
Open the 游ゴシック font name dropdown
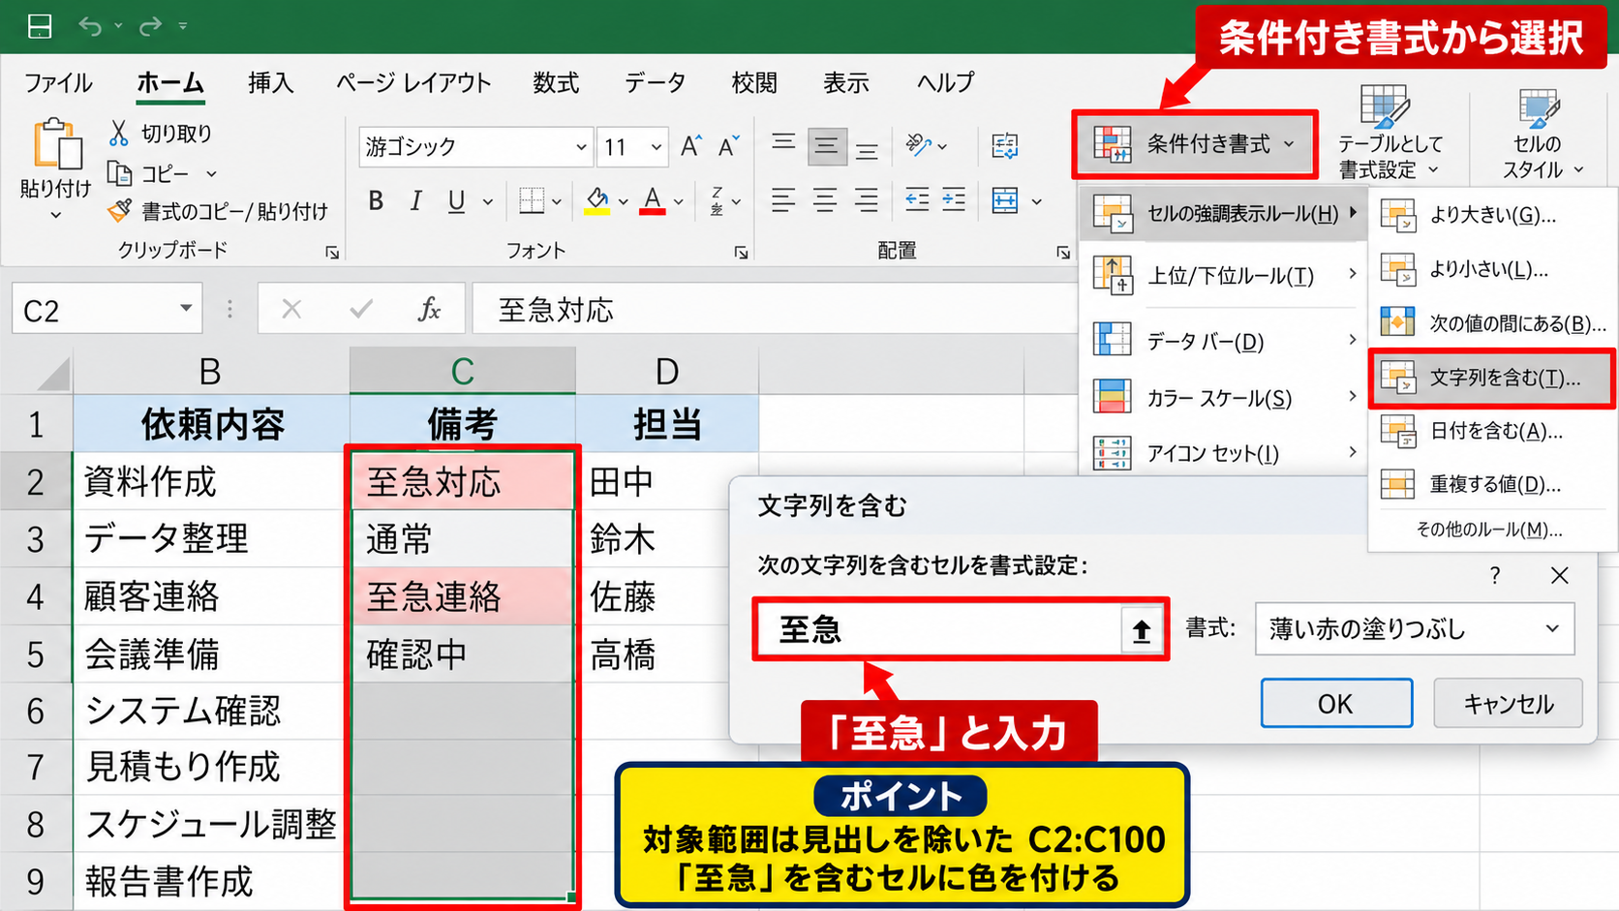pos(581,147)
